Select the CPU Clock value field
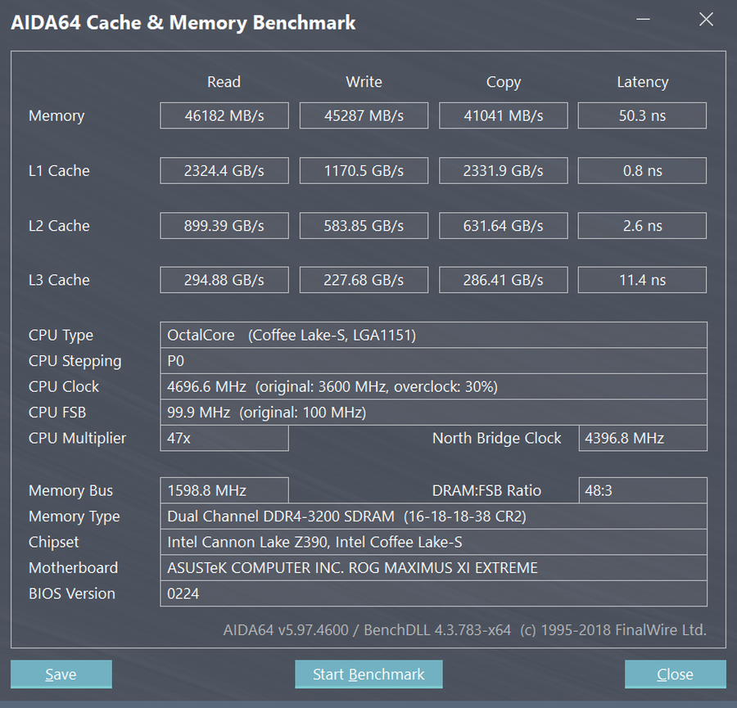This screenshot has height=708, width=737. [433, 386]
